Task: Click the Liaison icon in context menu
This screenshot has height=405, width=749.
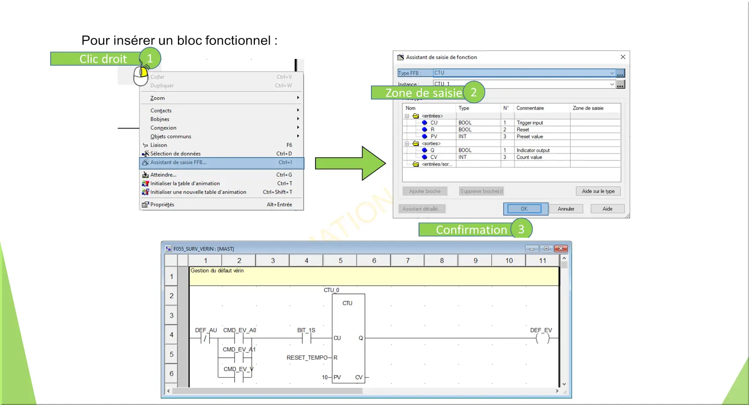Action: (x=145, y=145)
